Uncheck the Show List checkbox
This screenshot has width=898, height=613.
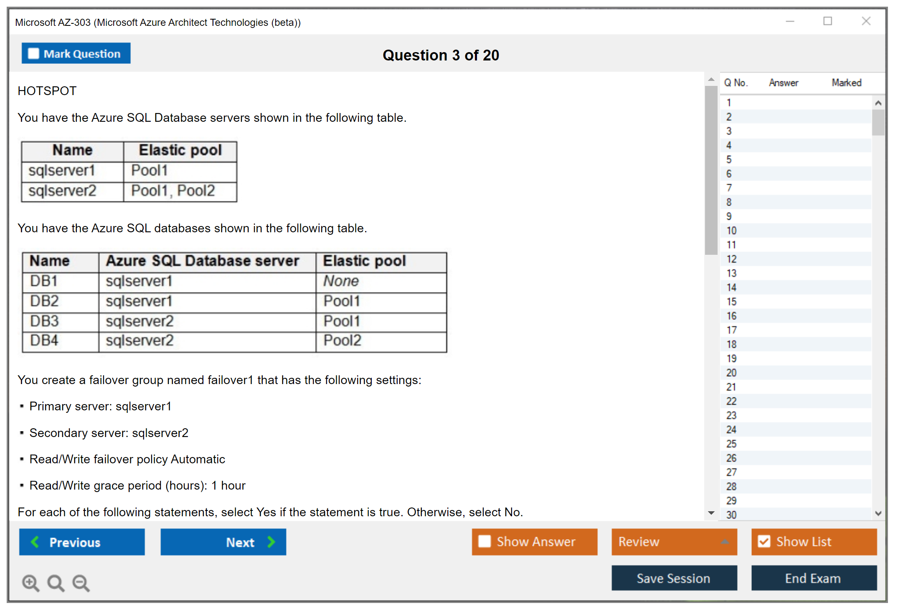click(764, 541)
